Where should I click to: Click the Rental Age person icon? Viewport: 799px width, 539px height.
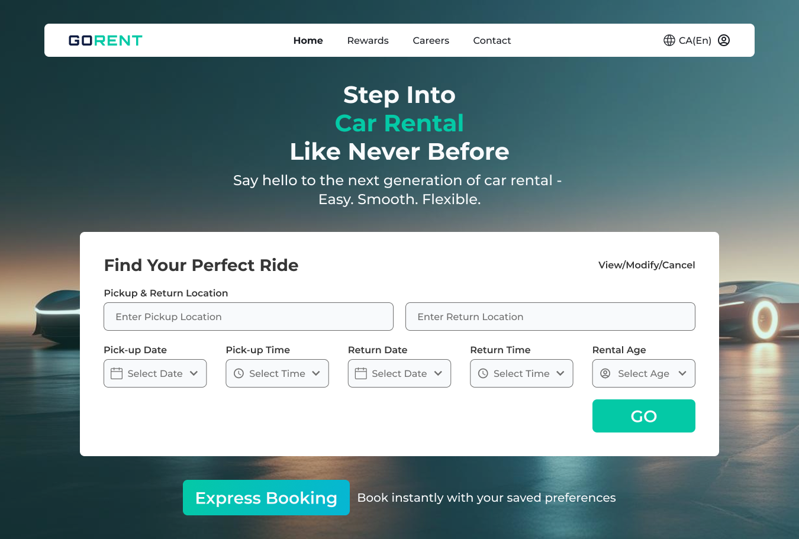(605, 373)
